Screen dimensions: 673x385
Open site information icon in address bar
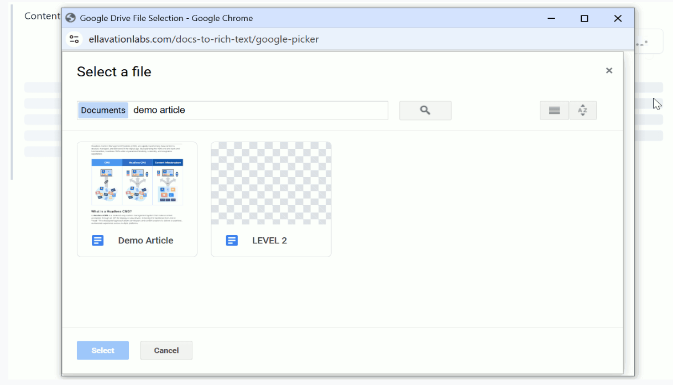point(74,39)
